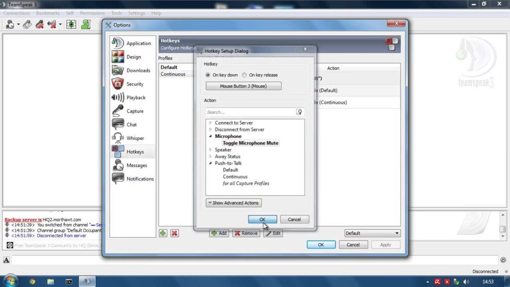Expand the Connect to Server tree node
510x287 pixels.
click(x=211, y=123)
